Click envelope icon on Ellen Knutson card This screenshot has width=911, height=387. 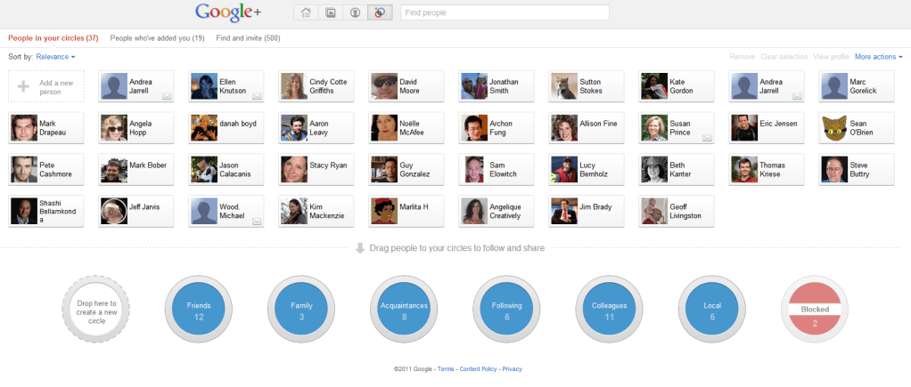click(257, 96)
